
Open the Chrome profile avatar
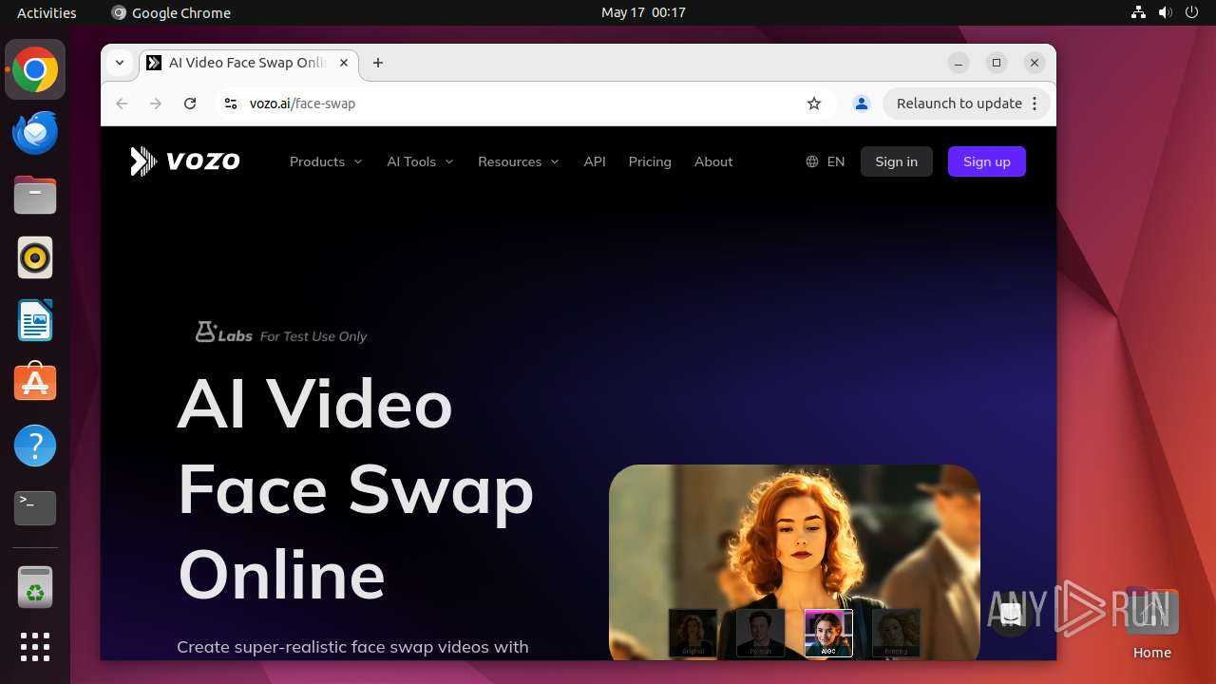862,104
